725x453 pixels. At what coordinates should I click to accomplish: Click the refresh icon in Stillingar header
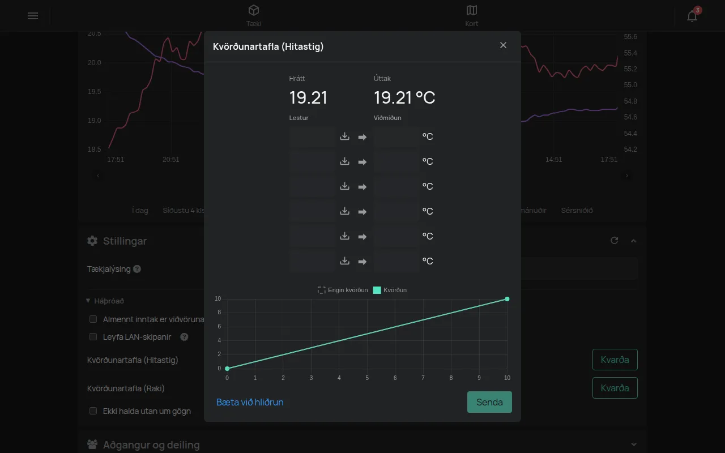pos(614,241)
